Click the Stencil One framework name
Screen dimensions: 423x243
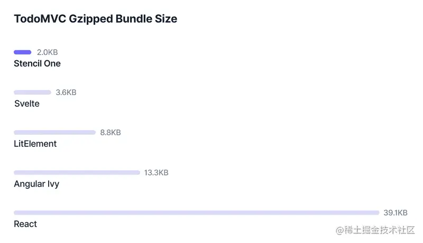pos(37,63)
